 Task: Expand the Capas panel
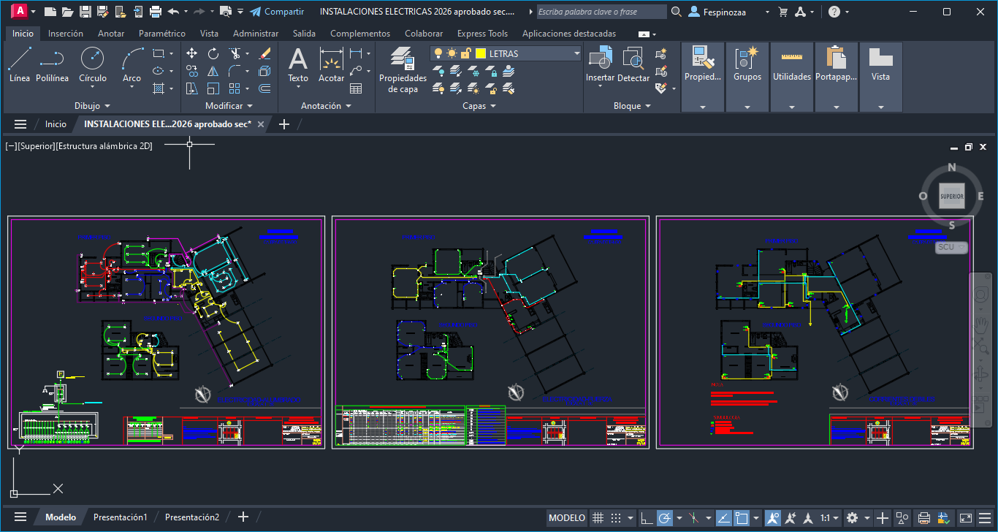479,106
